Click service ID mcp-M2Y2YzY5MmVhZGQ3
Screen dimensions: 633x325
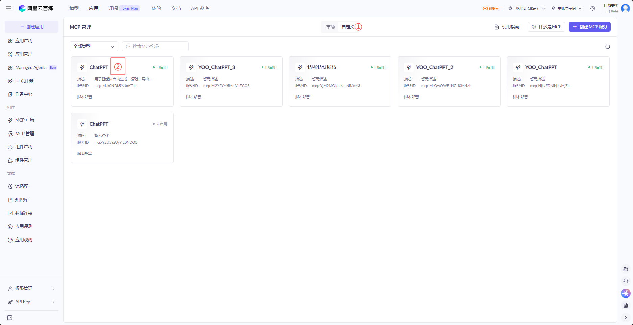click(226, 86)
